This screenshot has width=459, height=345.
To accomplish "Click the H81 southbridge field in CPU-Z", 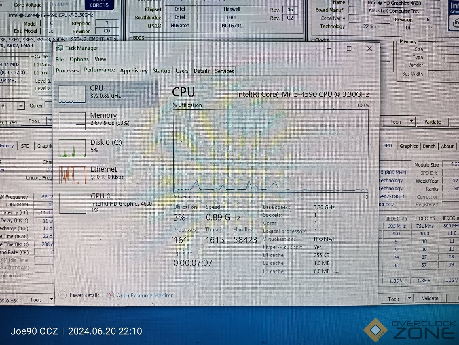I will [232, 18].
